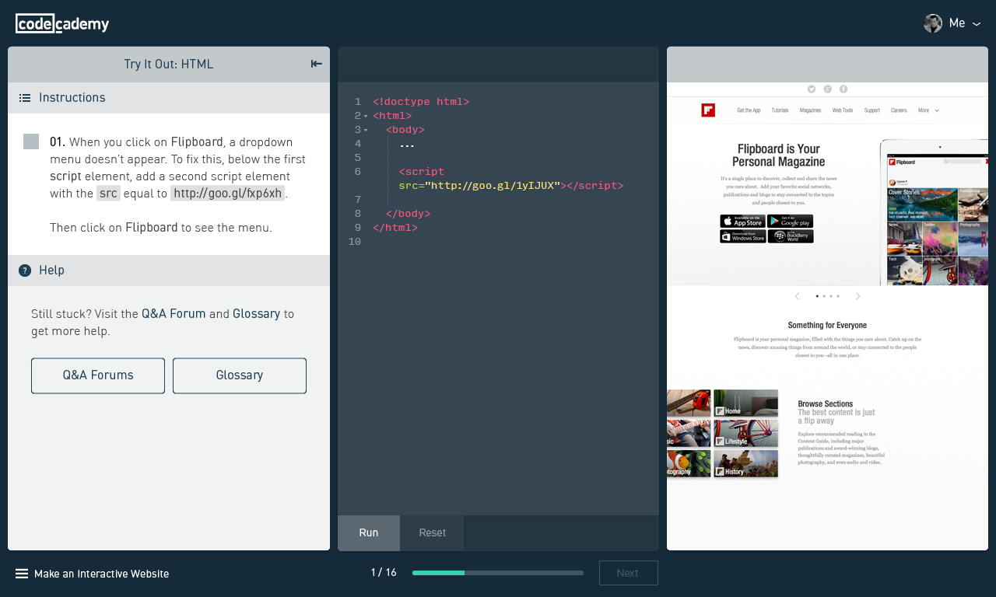Open Get the App in preview nav
The height and width of the screenshot is (597, 996).
[x=749, y=110]
